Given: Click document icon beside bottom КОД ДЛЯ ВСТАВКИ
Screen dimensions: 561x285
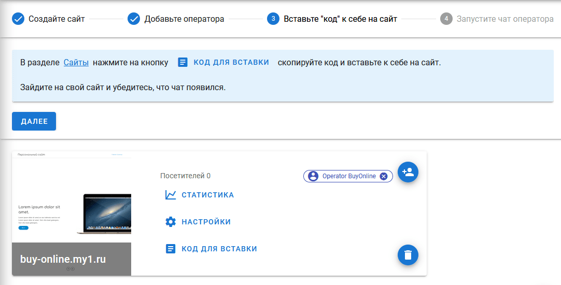Looking at the screenshot, I should point(171,249).
